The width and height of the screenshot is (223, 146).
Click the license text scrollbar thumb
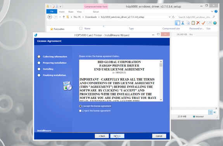point(161,65)
